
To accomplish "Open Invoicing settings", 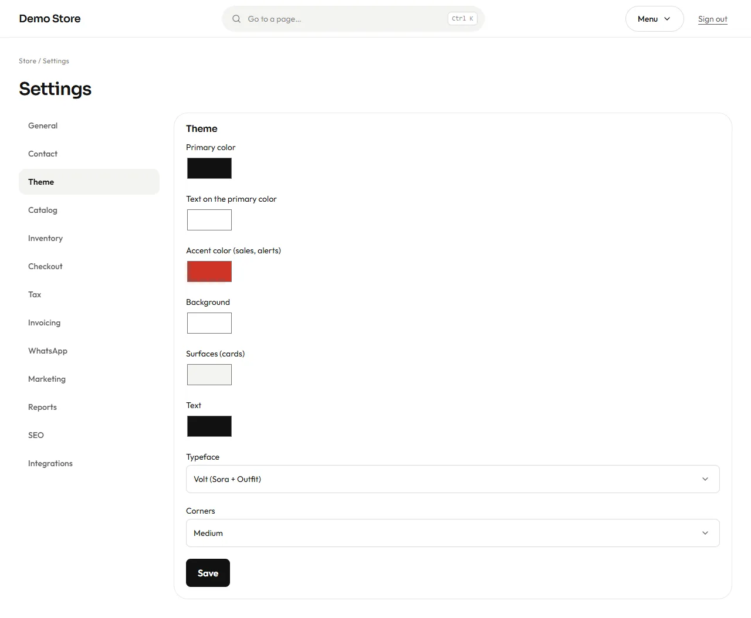I will click(89, 322).
